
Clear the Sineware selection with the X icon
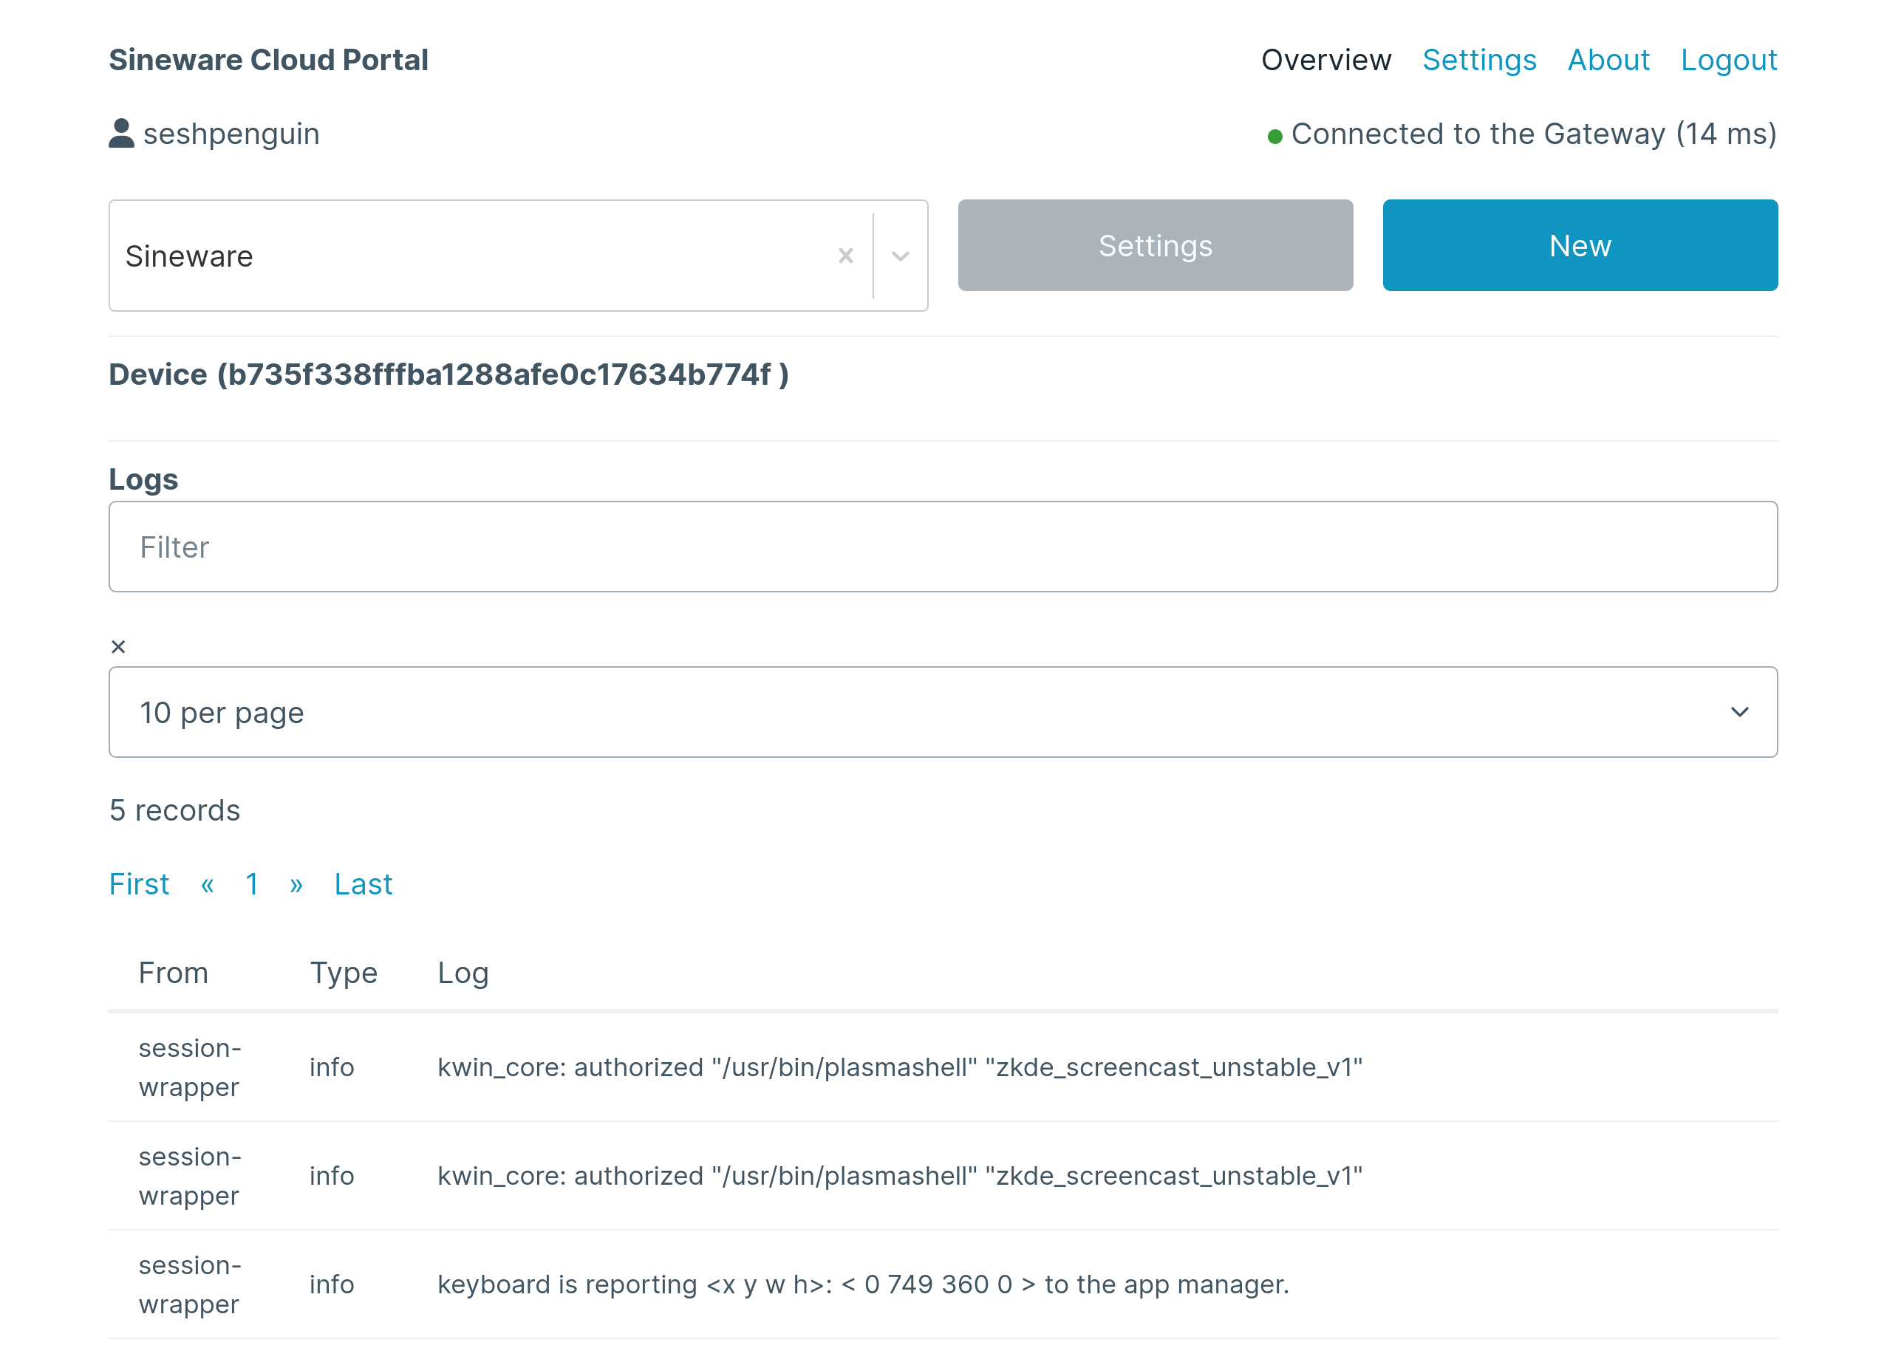845,256
